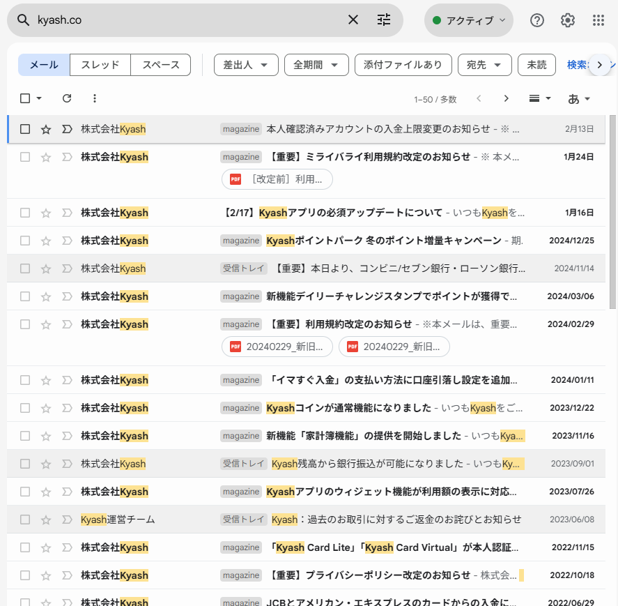Select the 2024/02/29 email checkbox

point(25,324)
